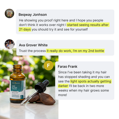
Task: Click the Hair Revival Serum label
Action: click(x=18, y=90)
